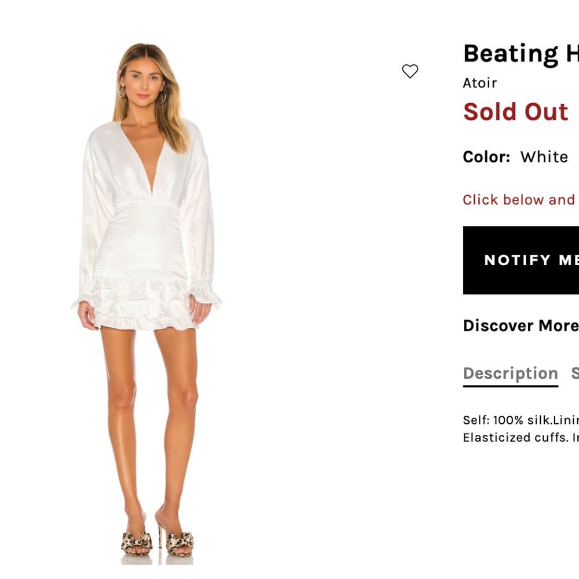Screen dimensions: 579x579
Task: Switch to the Description tab
Action: (x=510, y=373)
